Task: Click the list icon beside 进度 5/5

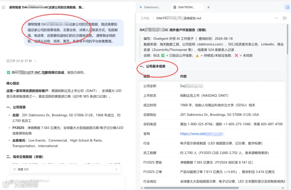Action: [15, 169]
